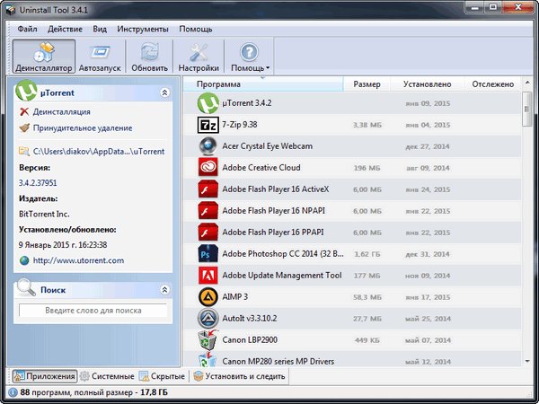The height and width of the screenshot is (404, 539).
Task: Open the Инструменты menu
Action: 143,30
